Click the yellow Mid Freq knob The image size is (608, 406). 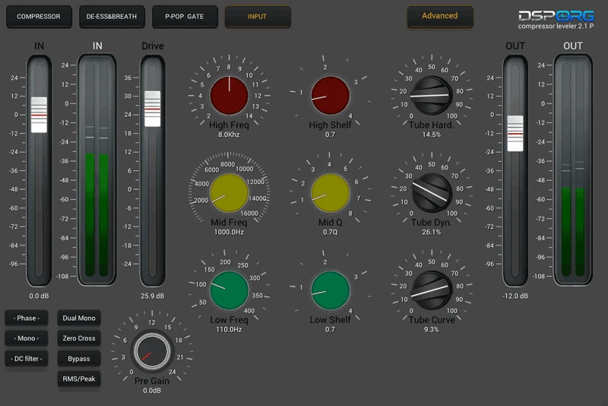[x=230, y=192]
